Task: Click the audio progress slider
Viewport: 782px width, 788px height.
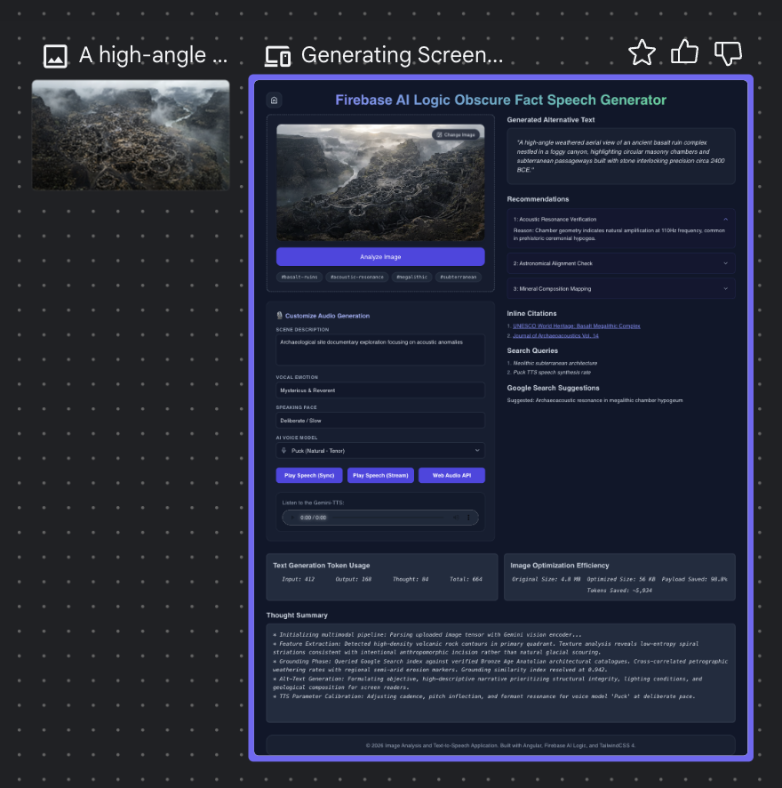Action: [388, 518]
